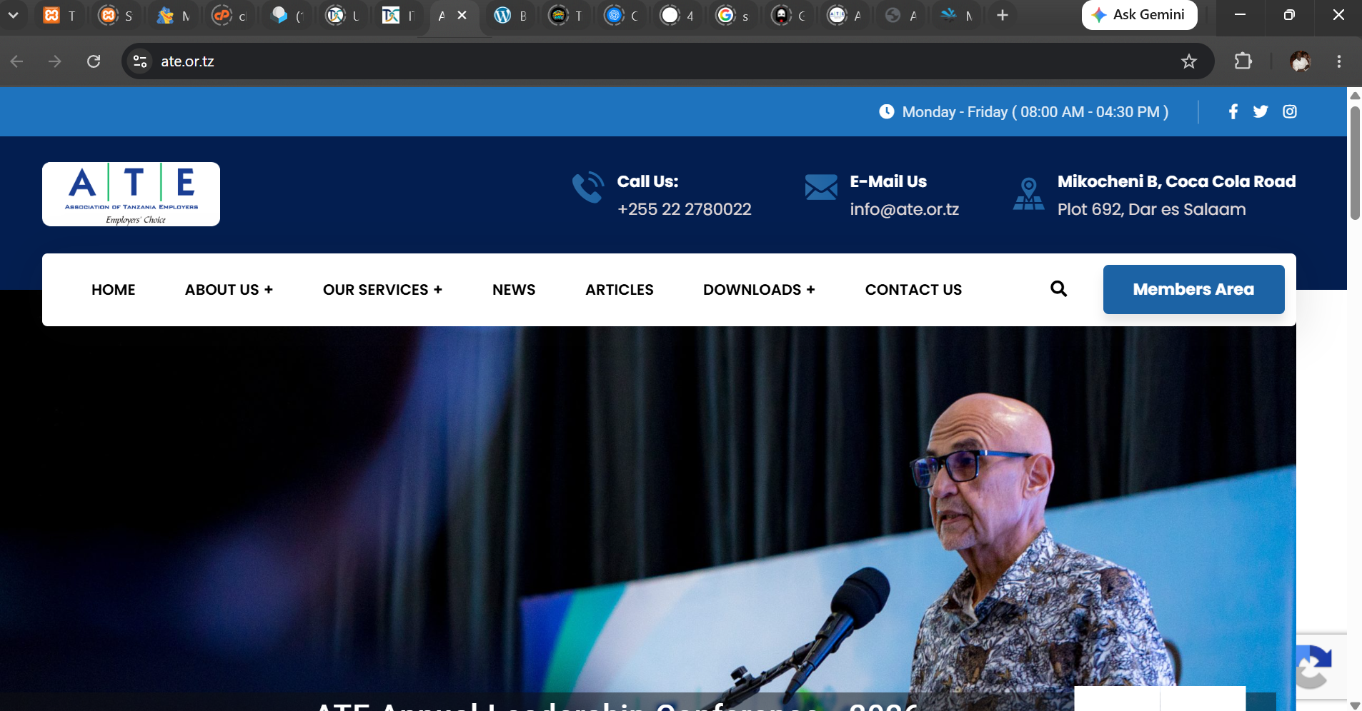Open the tab search chevron in the tab strip
Viewport: 1362px width, 711px height.
(x=13, y=15)
